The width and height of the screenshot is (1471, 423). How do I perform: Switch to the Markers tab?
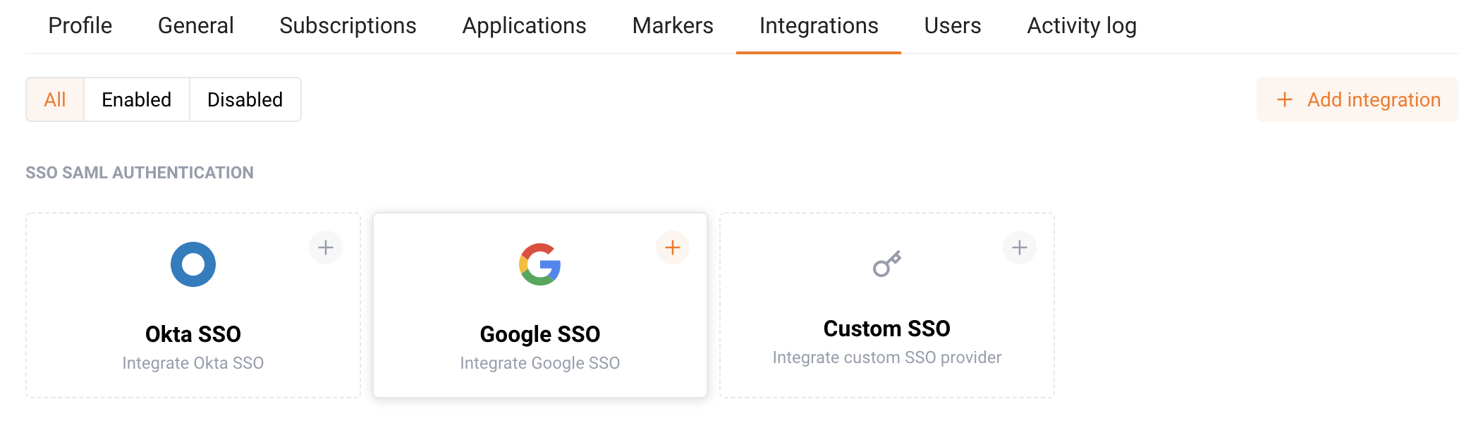click(673, 26)
